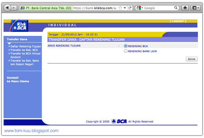Click the Transfer Dana sidebar heading
This screenshot has height=138, width=204.
(x=17, y=39)
